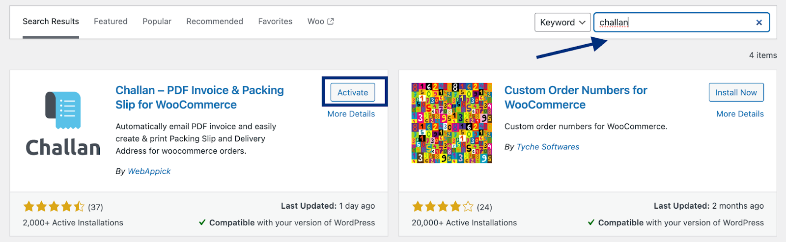The width and height of the screenshot is (786, 242).
Task: Clear the search field with the X icon
Action: pos(759,23)
